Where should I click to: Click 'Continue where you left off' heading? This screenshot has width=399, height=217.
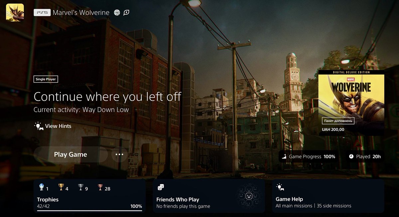pos(107,97)
